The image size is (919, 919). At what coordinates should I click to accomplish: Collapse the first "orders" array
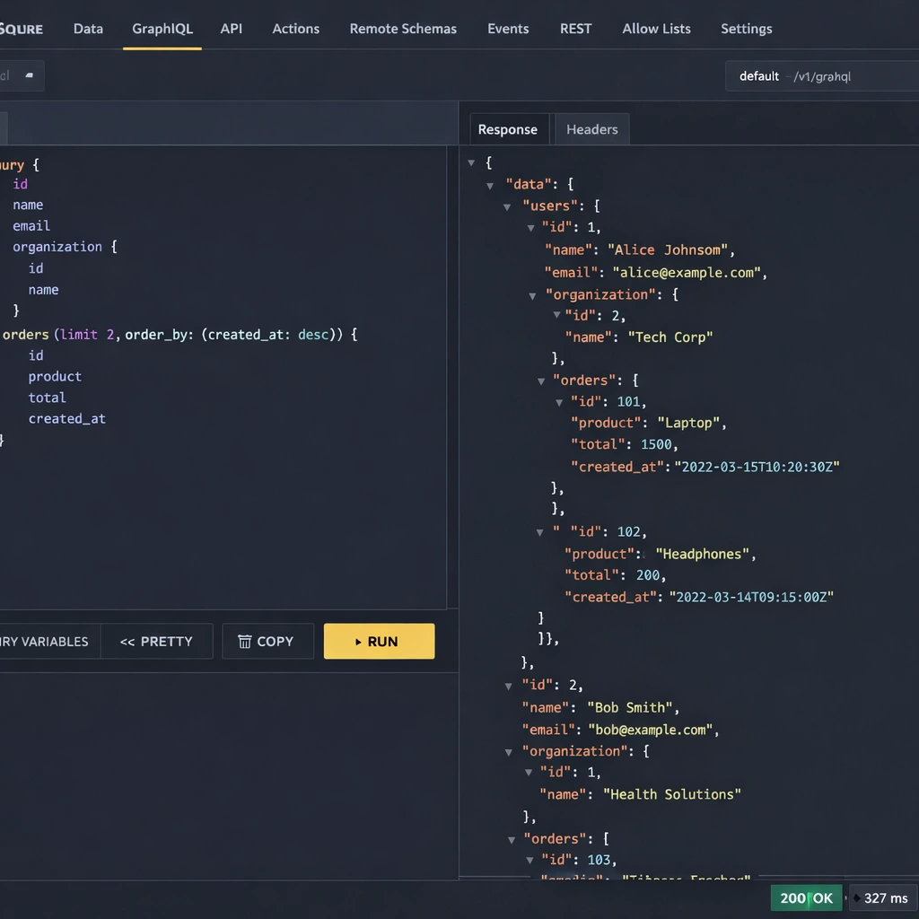[541, 381]
